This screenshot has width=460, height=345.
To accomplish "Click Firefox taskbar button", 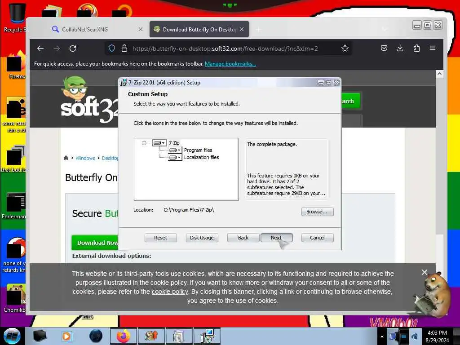I will (x=124, y=336).
